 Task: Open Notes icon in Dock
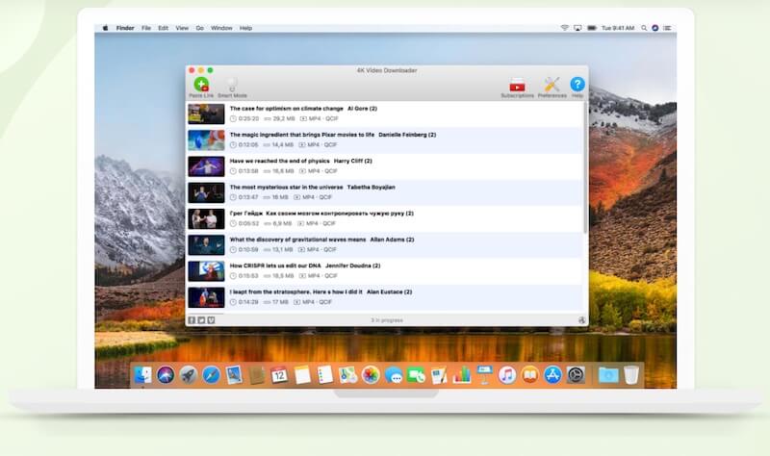pos(302,375)
